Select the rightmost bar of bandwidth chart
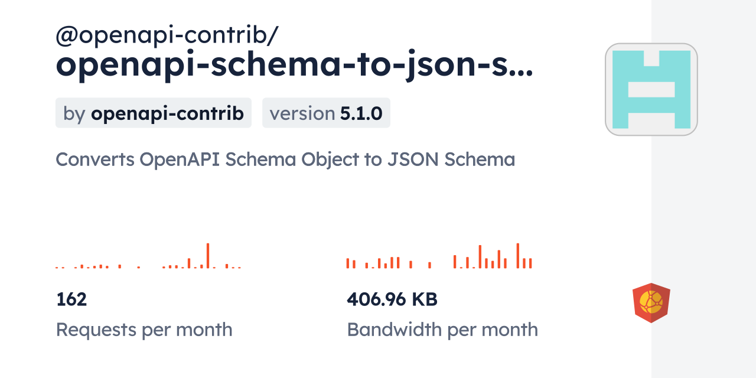The height and width of the screenshot is (378, 756). 530,263
